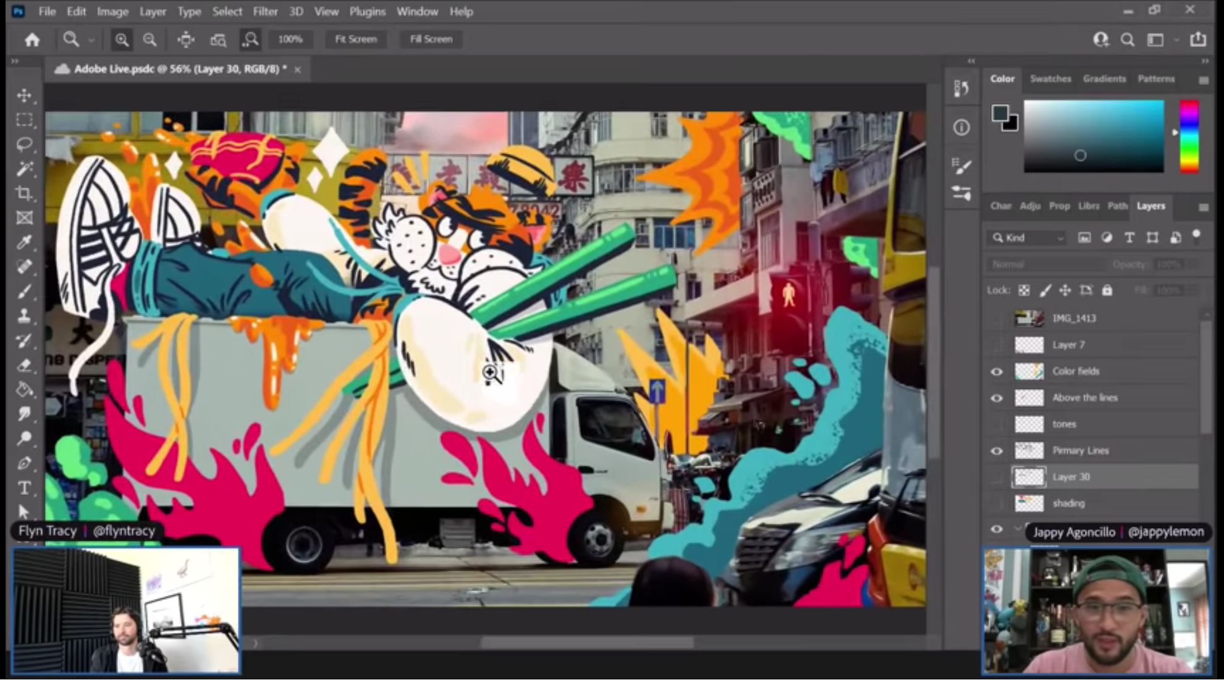Click the rainbow hue slider strip
Viewport: 1224px width, 680px height.
[1189, 136]
